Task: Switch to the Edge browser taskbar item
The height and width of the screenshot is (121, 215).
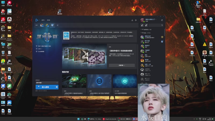Action: 95,119
